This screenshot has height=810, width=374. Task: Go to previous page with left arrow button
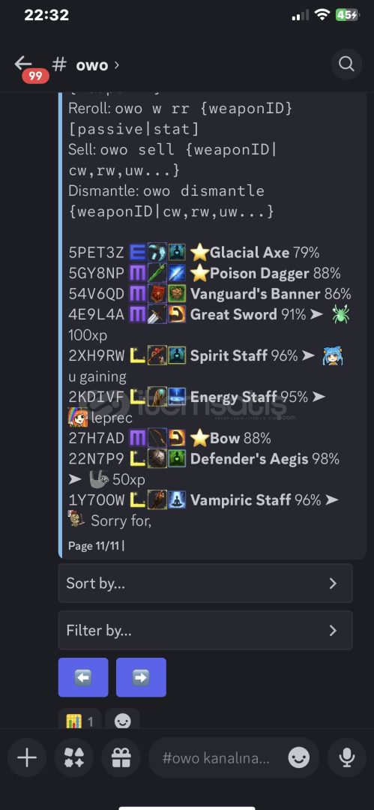pyautogui.click(x=83, y=677)
